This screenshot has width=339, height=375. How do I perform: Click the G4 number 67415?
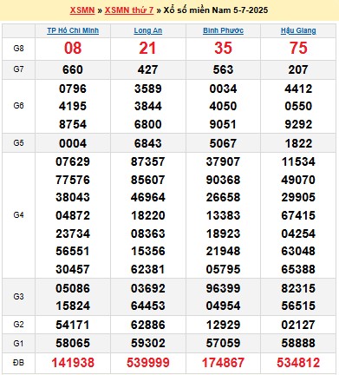coord(298,215)
